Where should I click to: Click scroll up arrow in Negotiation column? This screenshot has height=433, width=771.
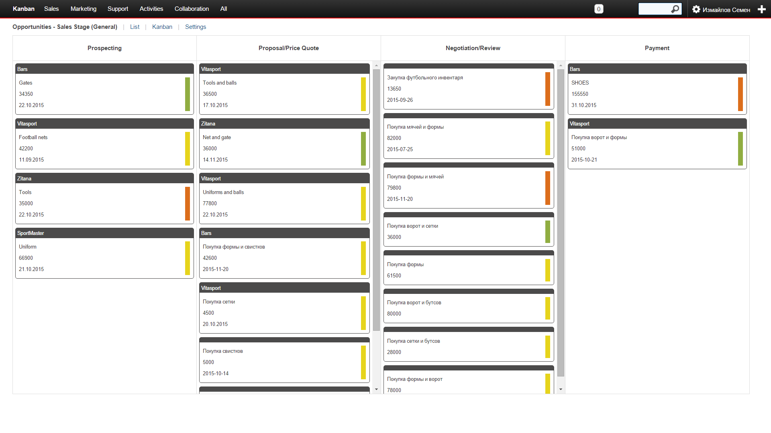(x=561, y=65)
